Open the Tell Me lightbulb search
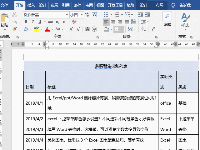 click(x=173, y=5)
